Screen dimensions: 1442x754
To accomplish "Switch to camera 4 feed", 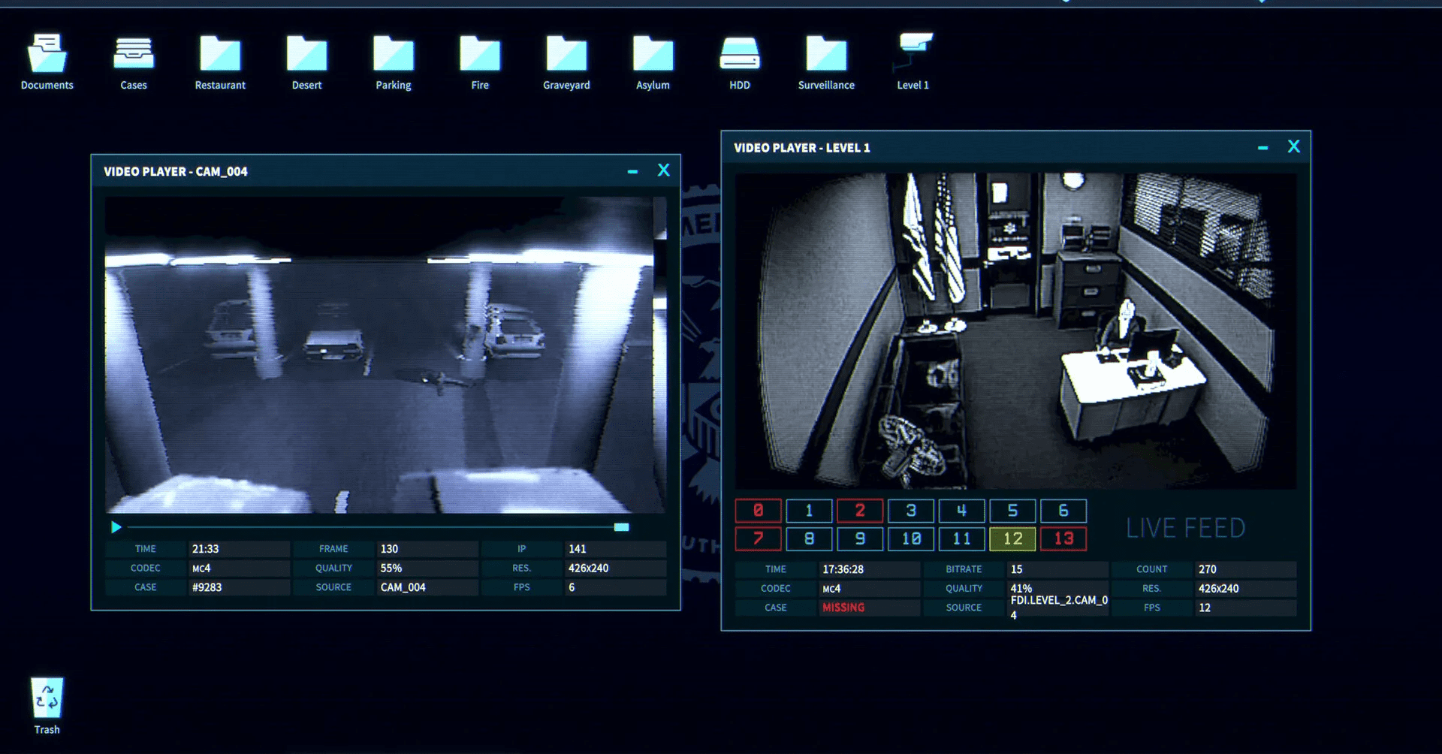I will coord(961,511).
